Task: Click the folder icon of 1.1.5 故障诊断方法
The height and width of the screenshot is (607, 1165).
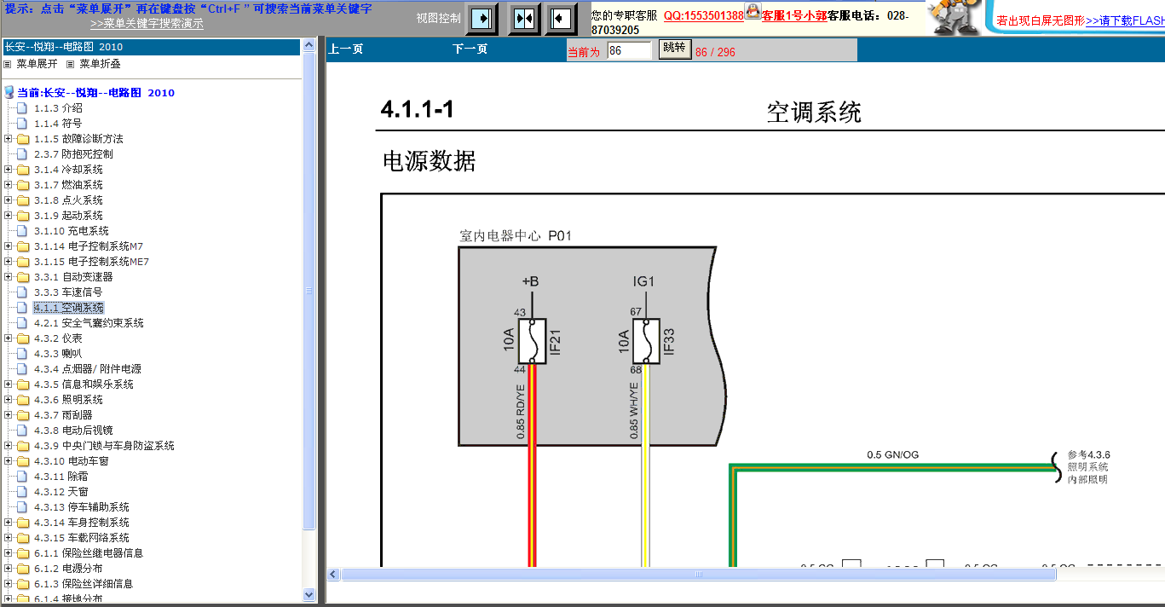Action: click(x=23, y=139)
